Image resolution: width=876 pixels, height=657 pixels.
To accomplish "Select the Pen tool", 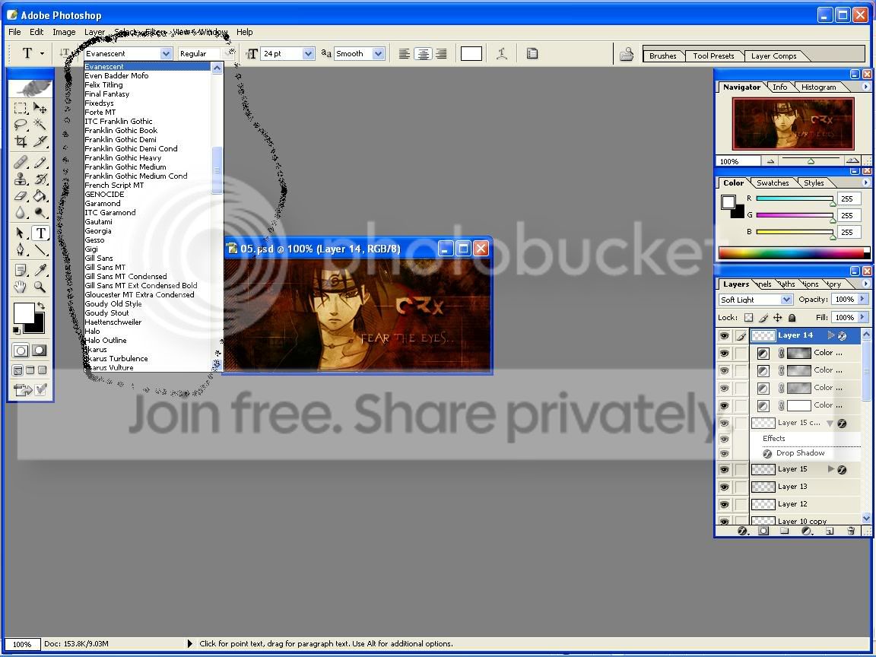I will [x=21, y=249].
